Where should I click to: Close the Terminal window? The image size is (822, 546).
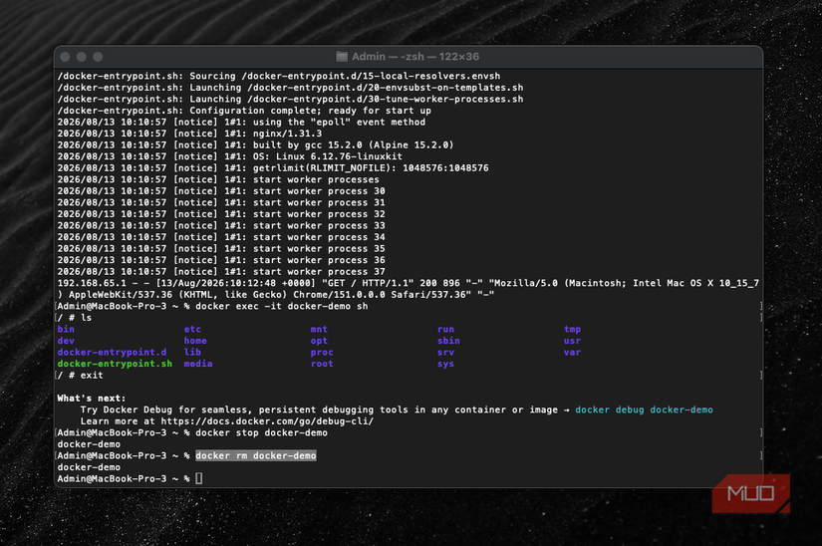tap(66, 57)
